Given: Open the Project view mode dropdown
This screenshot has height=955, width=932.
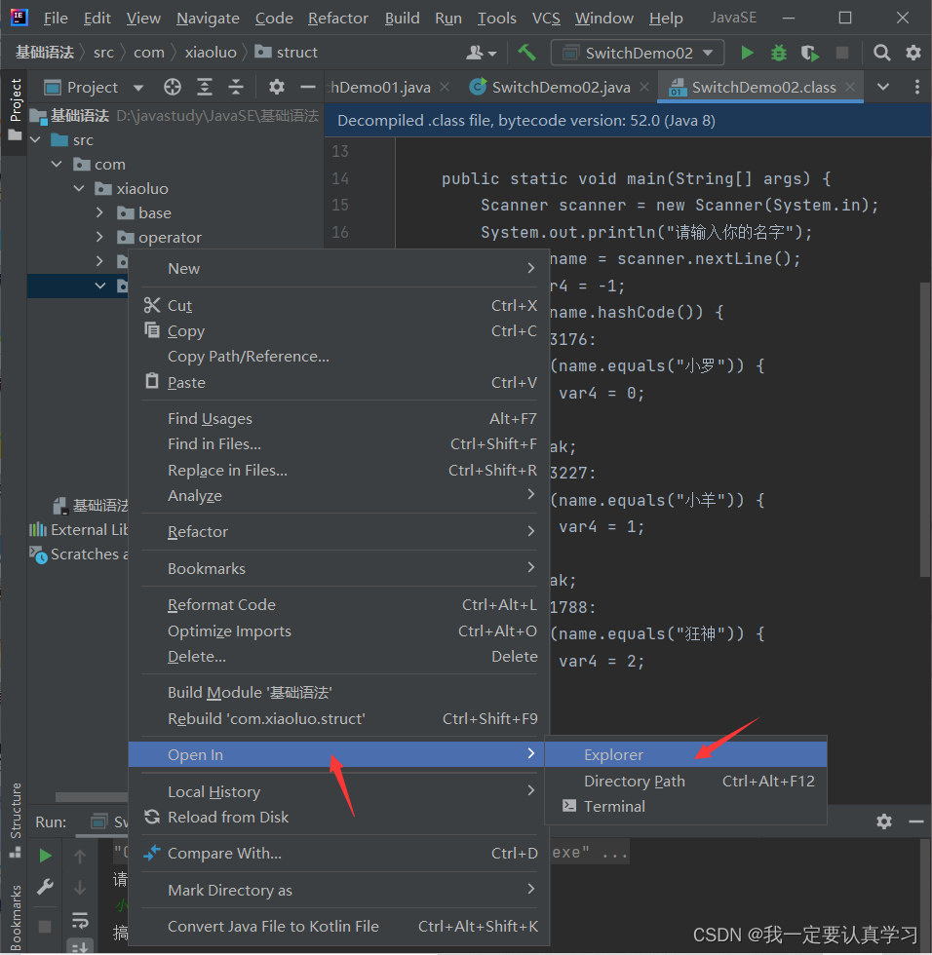Looking at the screenshot, I should click(137, 88).
